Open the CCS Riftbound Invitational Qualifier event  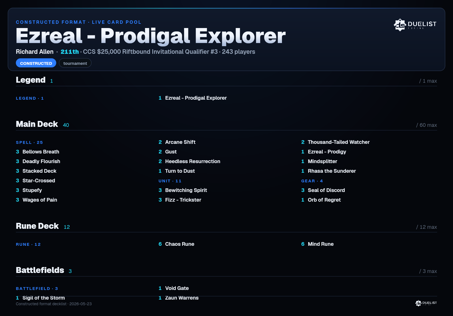coord(150,52)
